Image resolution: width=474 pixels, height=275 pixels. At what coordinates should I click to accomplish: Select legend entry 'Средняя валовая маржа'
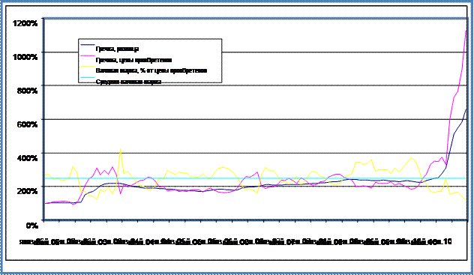[x=128, y=82]
